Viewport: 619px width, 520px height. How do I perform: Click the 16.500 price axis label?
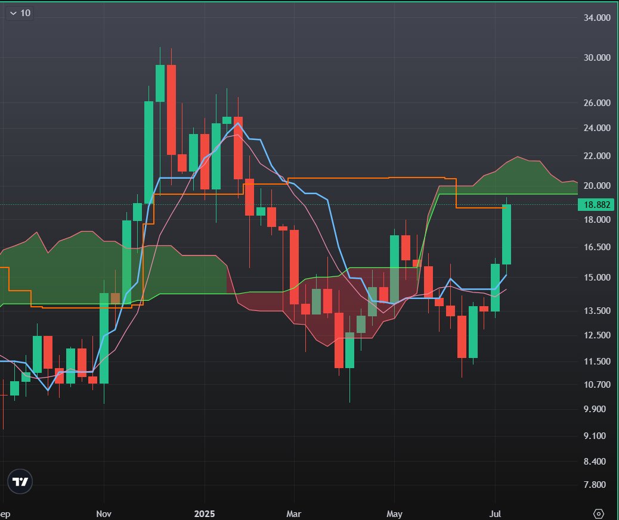pos(597,247)
